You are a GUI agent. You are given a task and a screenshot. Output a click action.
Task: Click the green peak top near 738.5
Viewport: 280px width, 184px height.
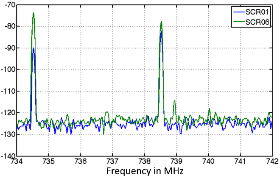tap(161, 22)
